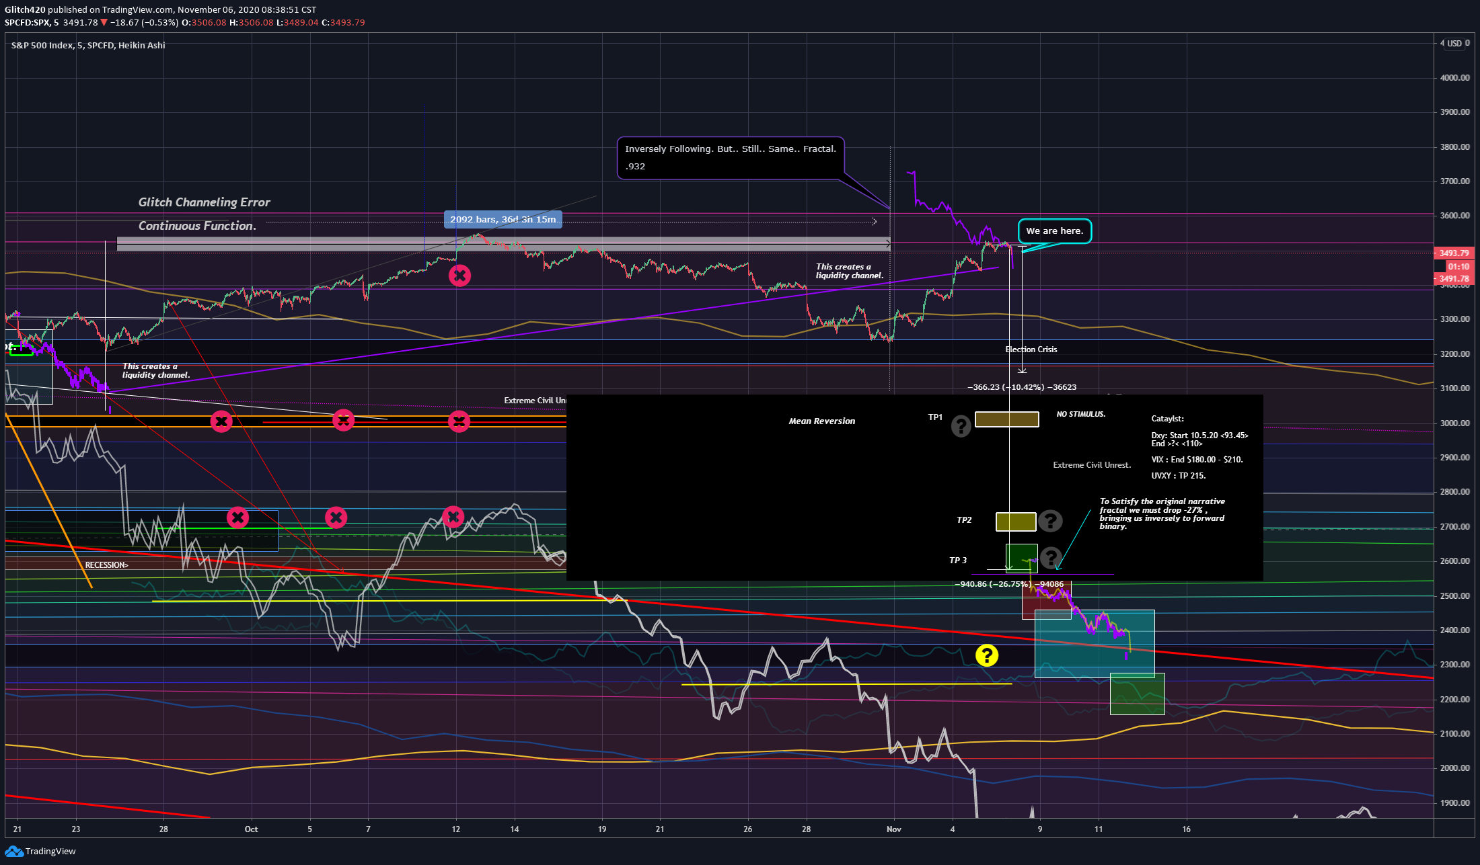Image resolution: width=1480 pixels, height=865 pixels.
Task: Open the USD currency selector
Action: 1454,44
